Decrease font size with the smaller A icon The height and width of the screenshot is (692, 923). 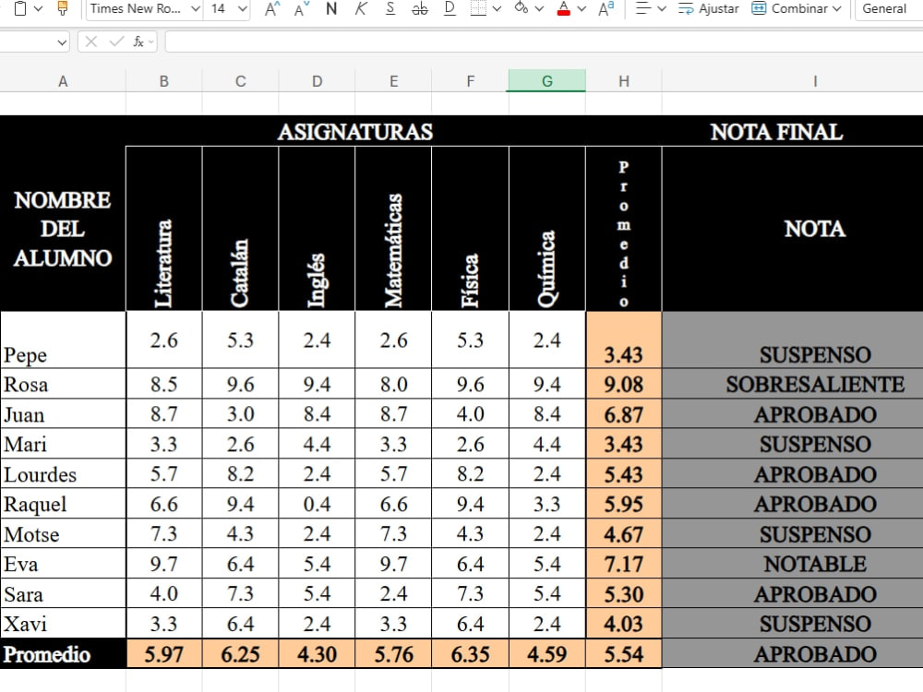tap(302, 9)
